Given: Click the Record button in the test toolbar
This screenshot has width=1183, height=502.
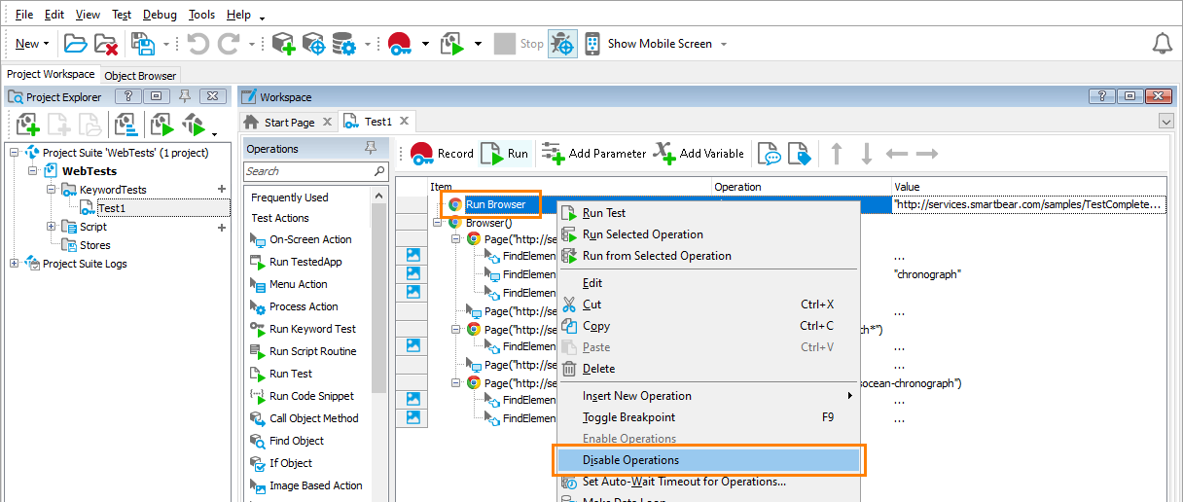Looking at the screenshot, I should coord(442,154).
